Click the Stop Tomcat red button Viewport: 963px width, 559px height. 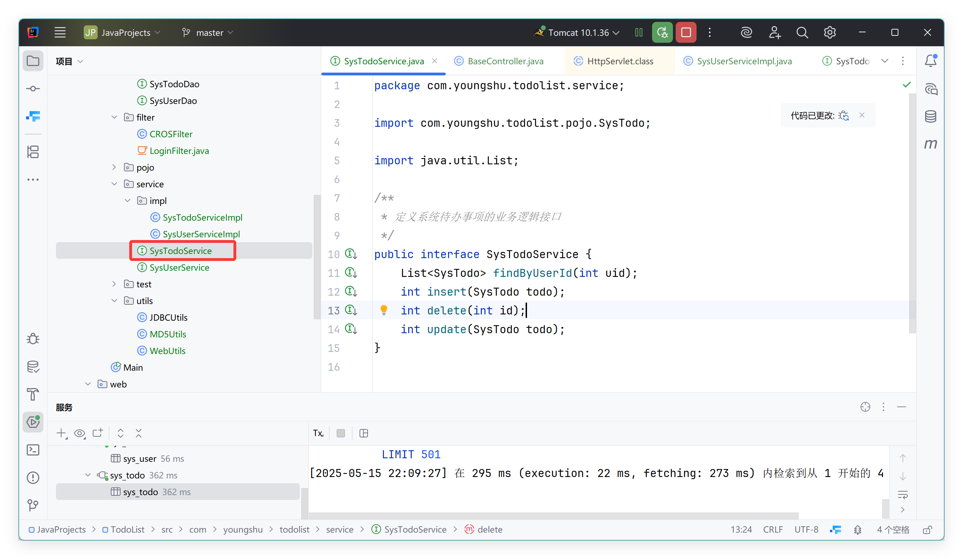coord(686,32)
